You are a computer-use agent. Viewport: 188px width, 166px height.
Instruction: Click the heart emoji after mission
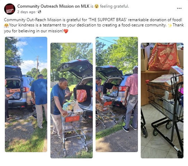coord(66,31)
